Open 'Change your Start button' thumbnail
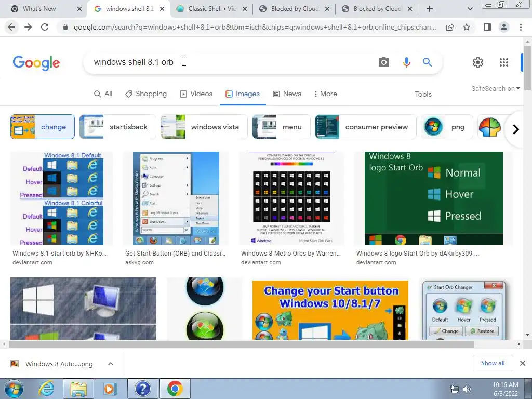This screenshot has height=399, width=532. (330, 310)
